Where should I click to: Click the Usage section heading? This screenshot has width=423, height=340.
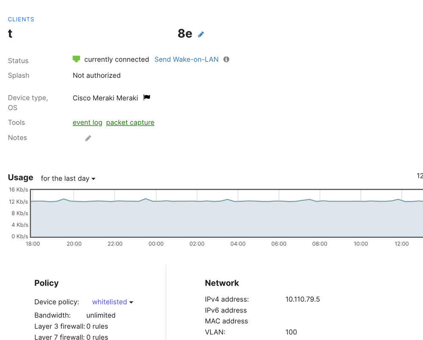20,177
